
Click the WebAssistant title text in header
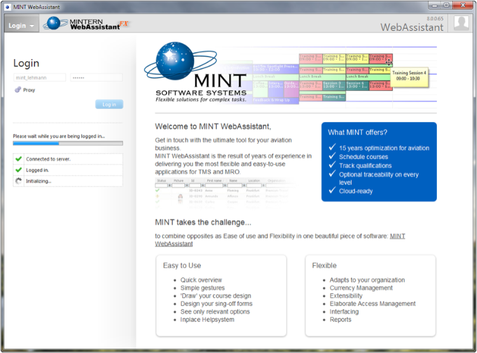click(412, 27)
